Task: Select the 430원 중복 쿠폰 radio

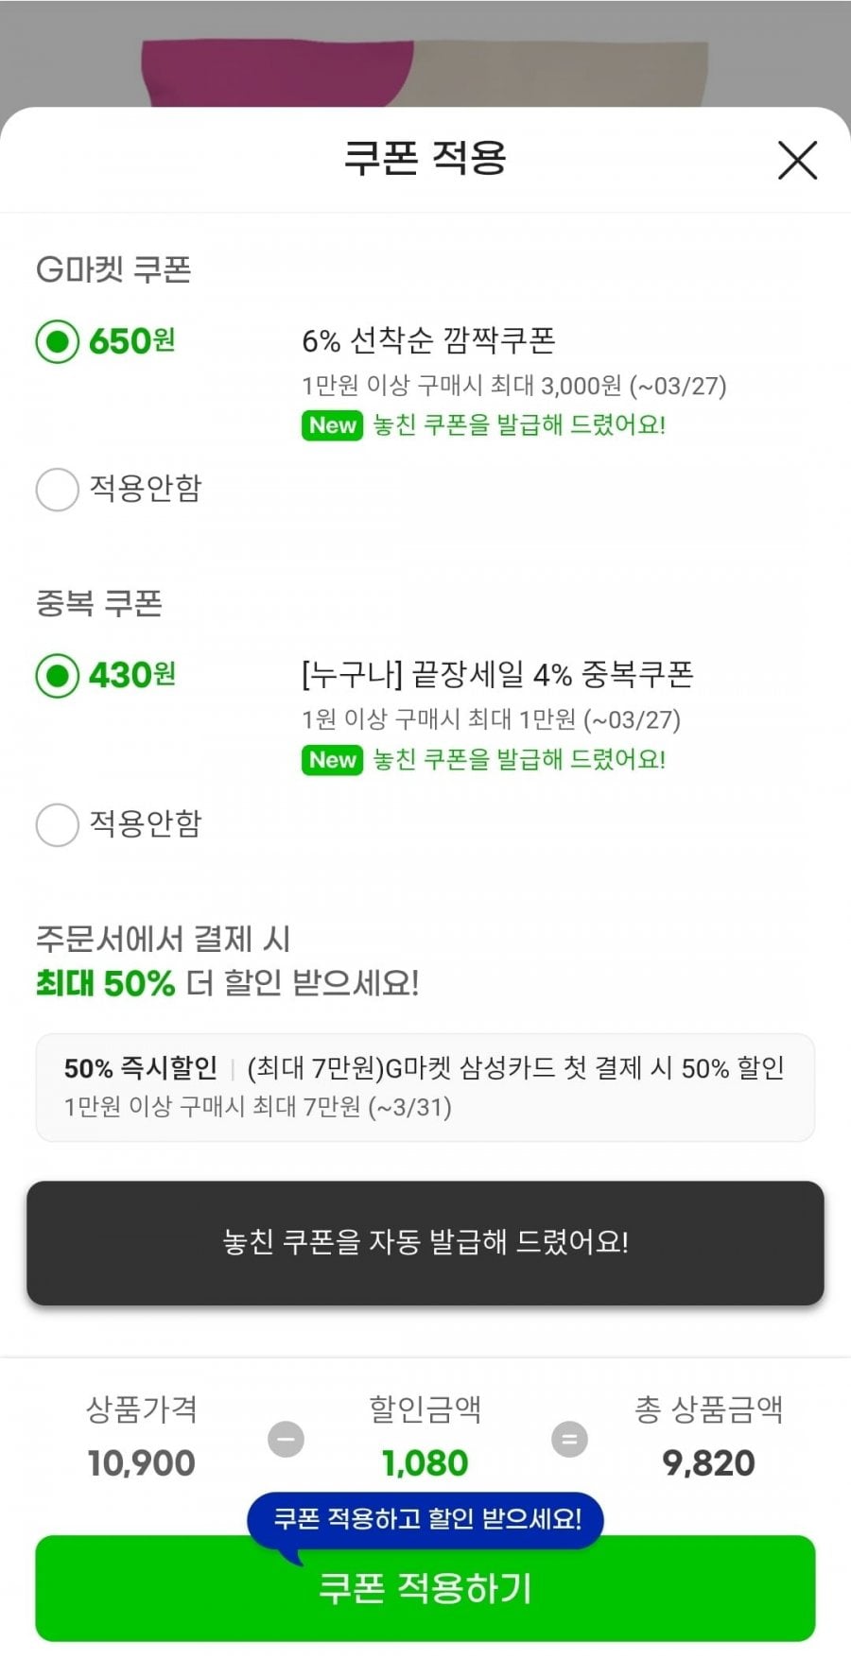Action: point(58,676)
